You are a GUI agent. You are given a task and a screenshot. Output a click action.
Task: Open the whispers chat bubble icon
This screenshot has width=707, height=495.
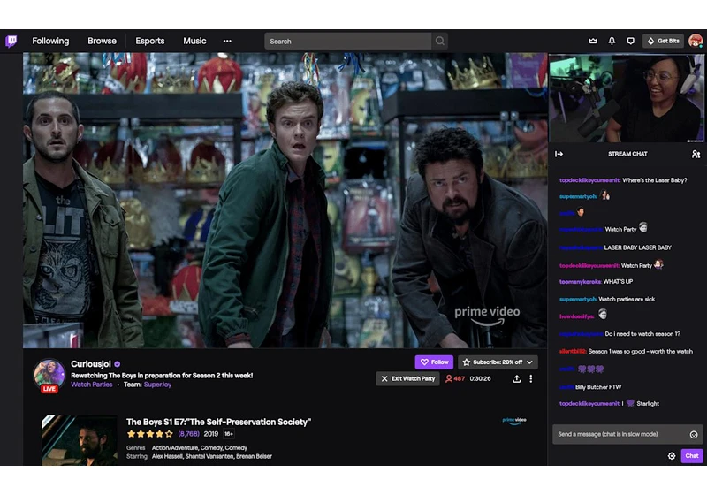(631, 41)
